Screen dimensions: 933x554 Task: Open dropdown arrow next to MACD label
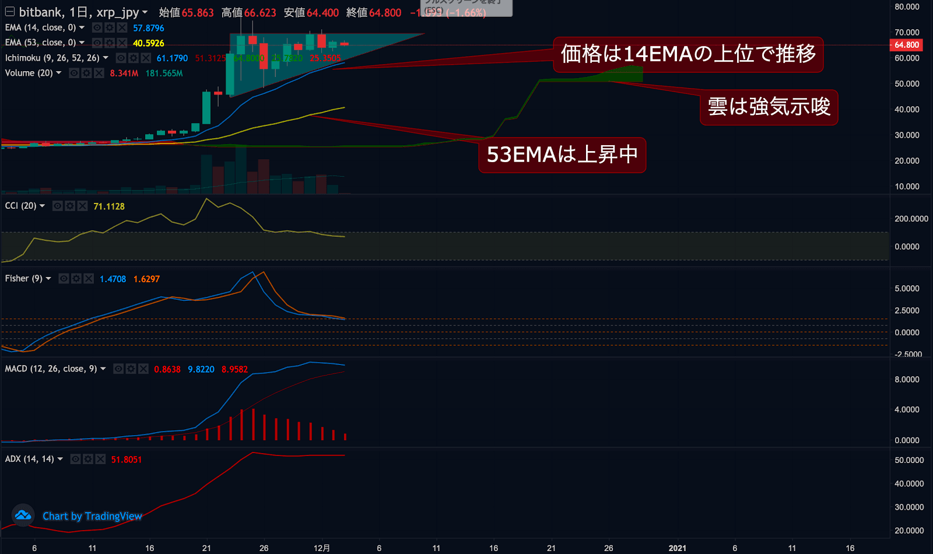point(103,369)
